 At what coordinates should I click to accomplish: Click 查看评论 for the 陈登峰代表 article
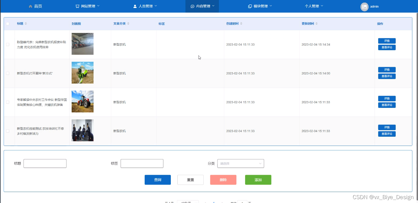387,48
